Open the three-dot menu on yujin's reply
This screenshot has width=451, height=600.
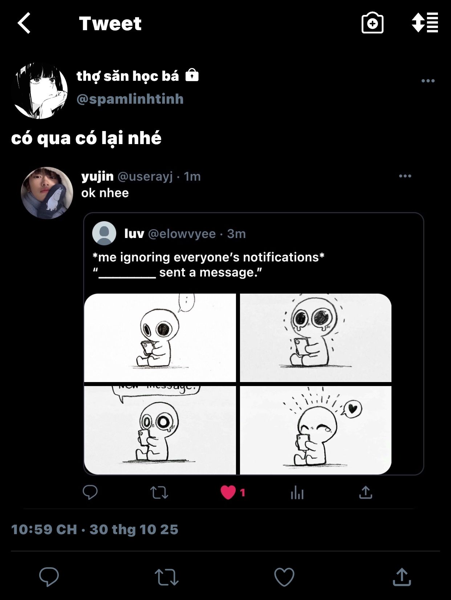click(x=405, y=176)
